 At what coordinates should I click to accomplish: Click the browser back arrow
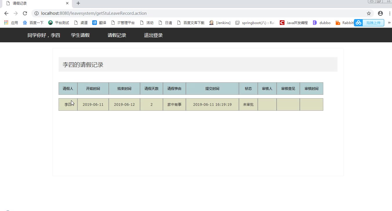6,13
